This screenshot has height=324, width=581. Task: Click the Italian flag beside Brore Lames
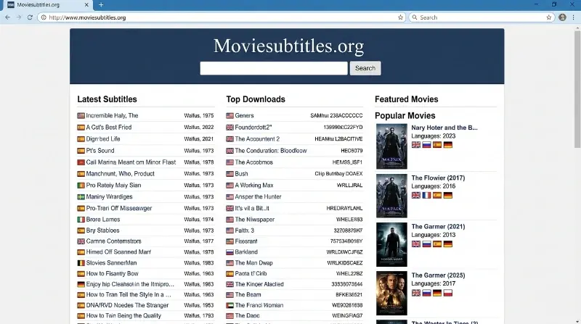click(81, 220)
